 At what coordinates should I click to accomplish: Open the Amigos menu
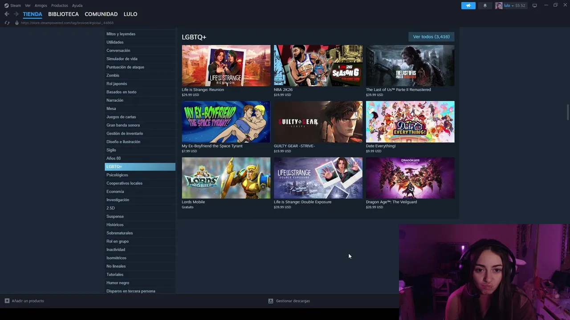tap(41, 5)
